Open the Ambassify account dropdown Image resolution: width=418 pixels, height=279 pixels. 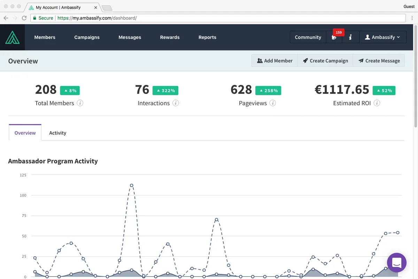click(382, 37)
